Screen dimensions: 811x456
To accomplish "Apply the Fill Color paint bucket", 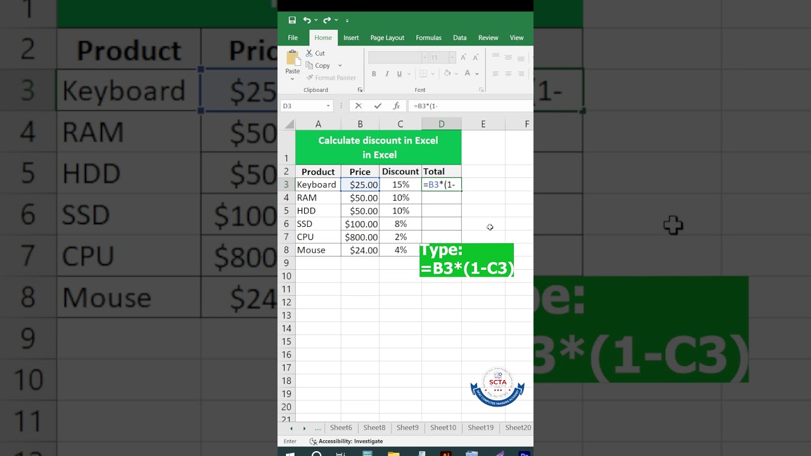I will (447, 73).
